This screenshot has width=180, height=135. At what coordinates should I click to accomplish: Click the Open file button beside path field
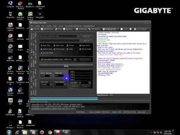[x=86, y=36]
